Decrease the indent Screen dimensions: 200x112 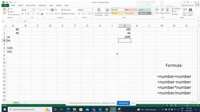56,14
